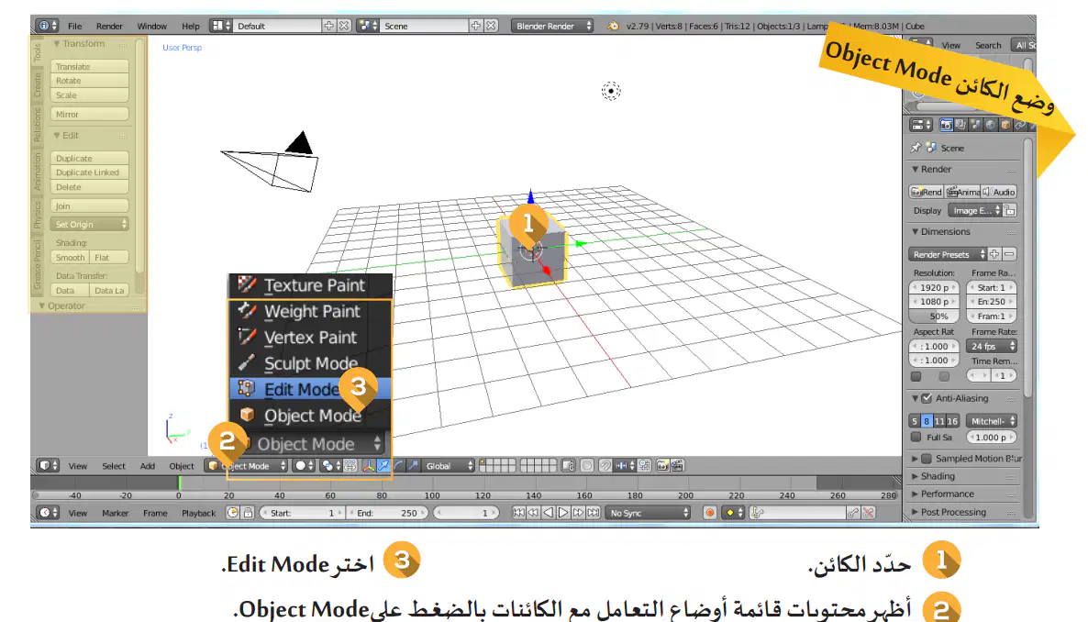Select the Object properties tab icon

1006,125
